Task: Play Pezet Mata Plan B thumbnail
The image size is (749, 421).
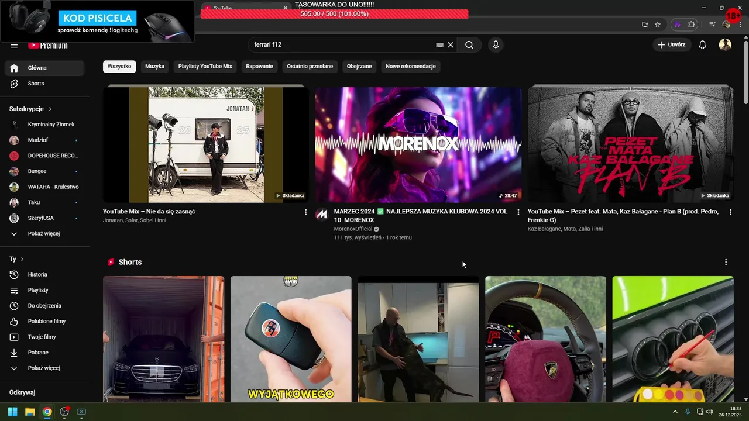Action: click(631, 144)
